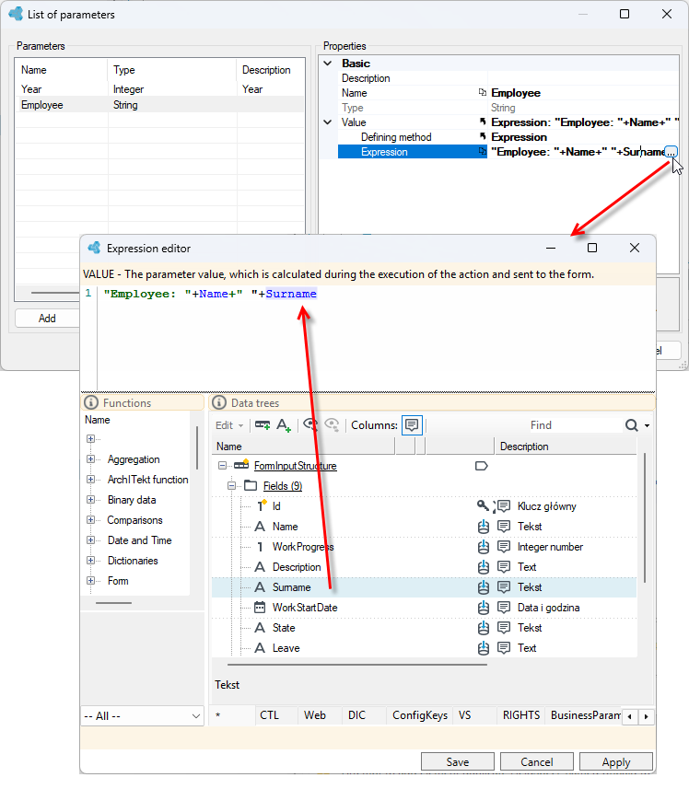
Task: Select the Year parameter row
Action: click(159, 89)
